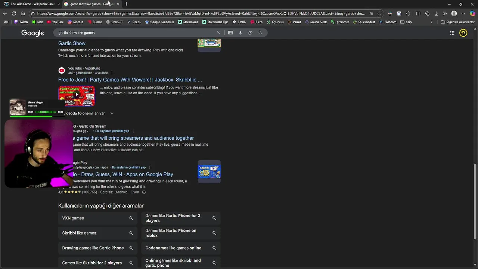This screenshot has height=269, width=478.
Task: Reload the page with the refresh icon
Action: tap(14, 13)
